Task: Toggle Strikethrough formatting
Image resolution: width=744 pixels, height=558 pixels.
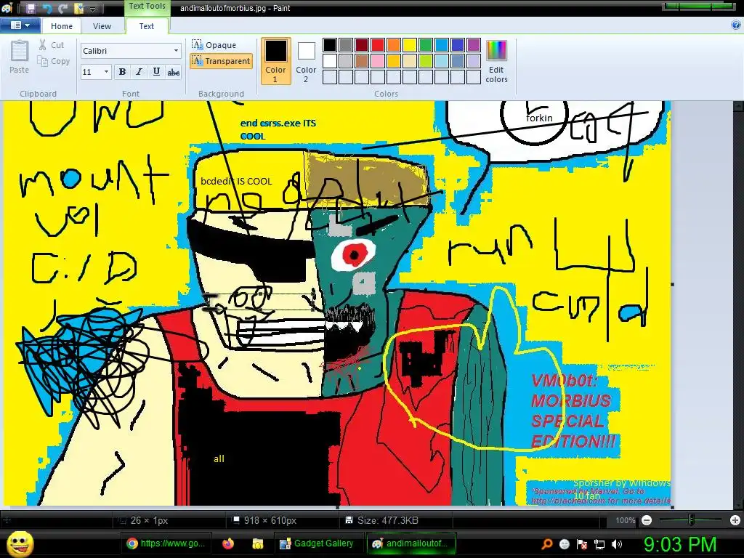Action: pyautogui.click(x=174, y=72)
